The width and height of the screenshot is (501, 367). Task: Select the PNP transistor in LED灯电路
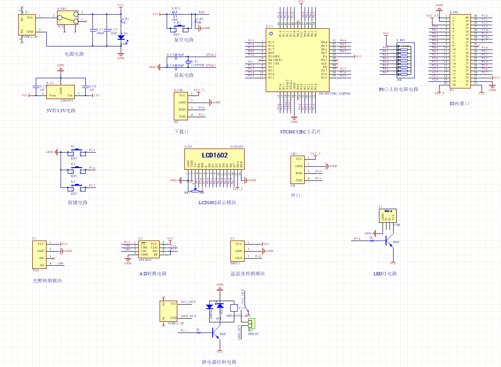click(390, 241)
